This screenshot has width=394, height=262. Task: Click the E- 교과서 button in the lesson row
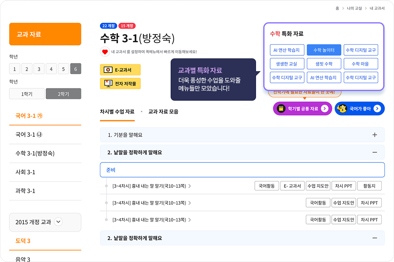point(292,186)
